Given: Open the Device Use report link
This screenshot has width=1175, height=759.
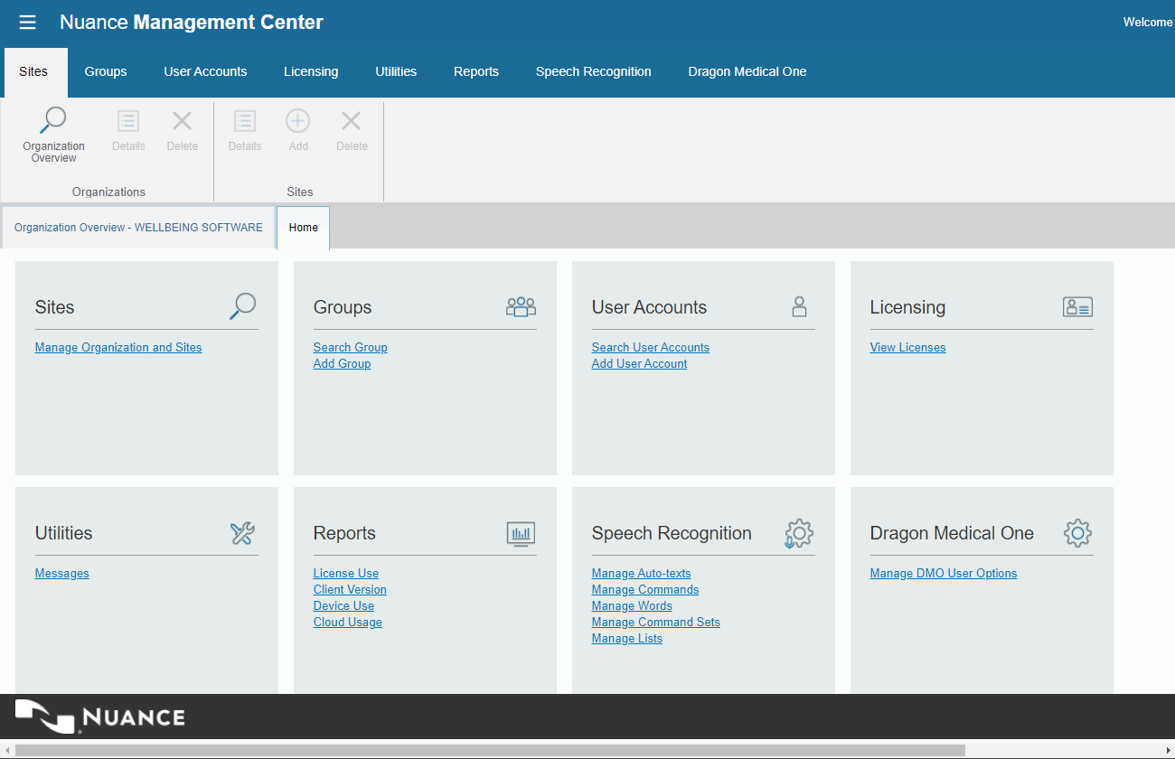Looking at the screenshot, I should tap(343, 606).
